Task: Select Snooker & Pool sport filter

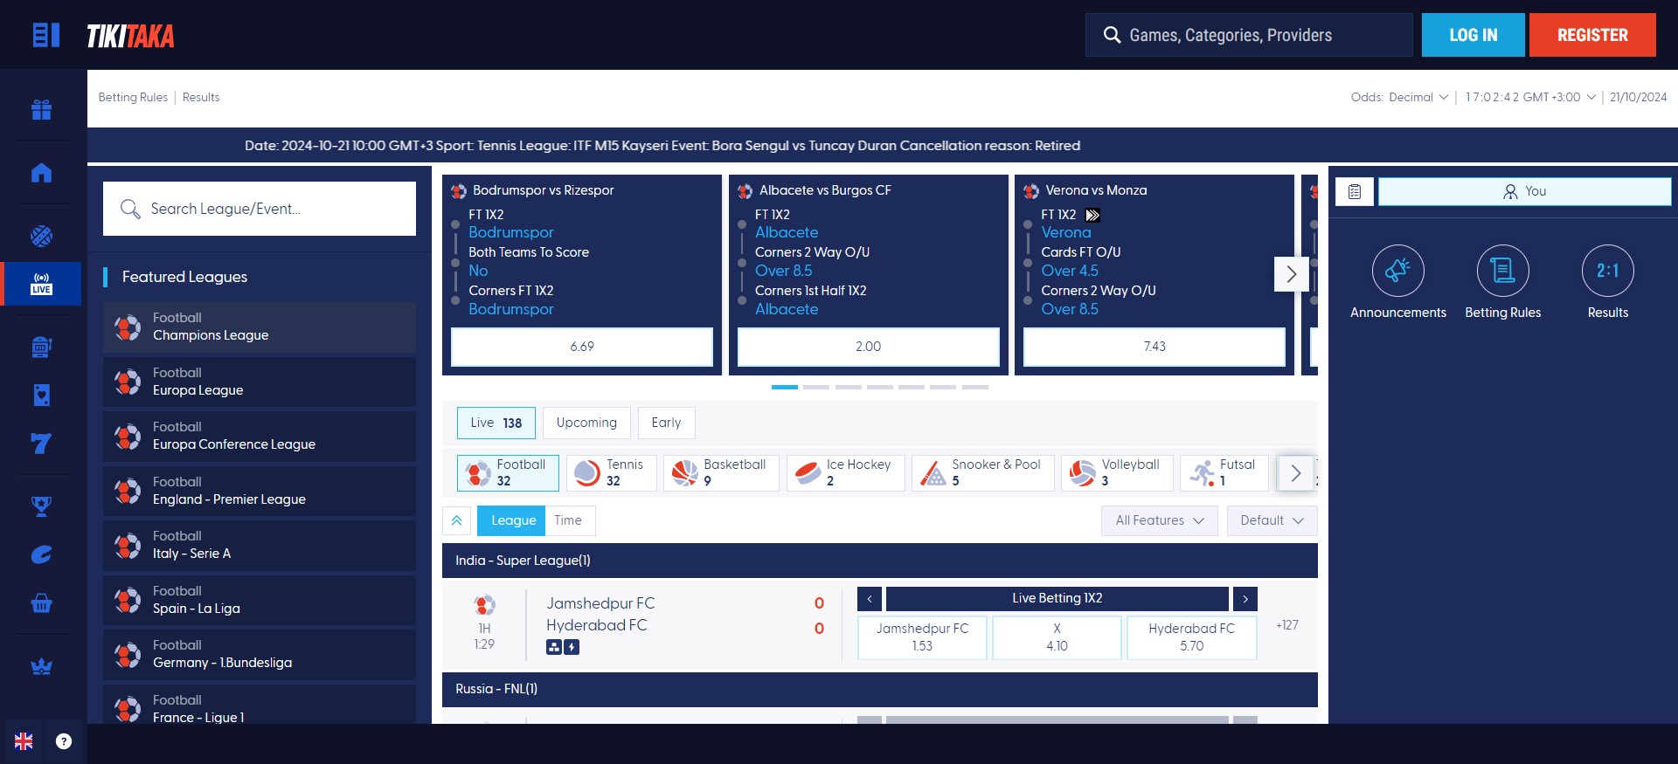Action: point(982,473)
